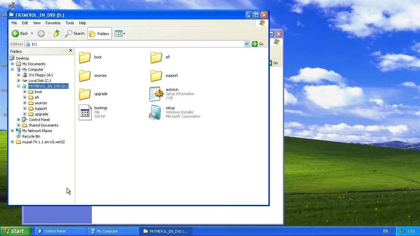Select the setup Windows Installer icon
This screenshot has height=236, width=420.
coord(155,112)
